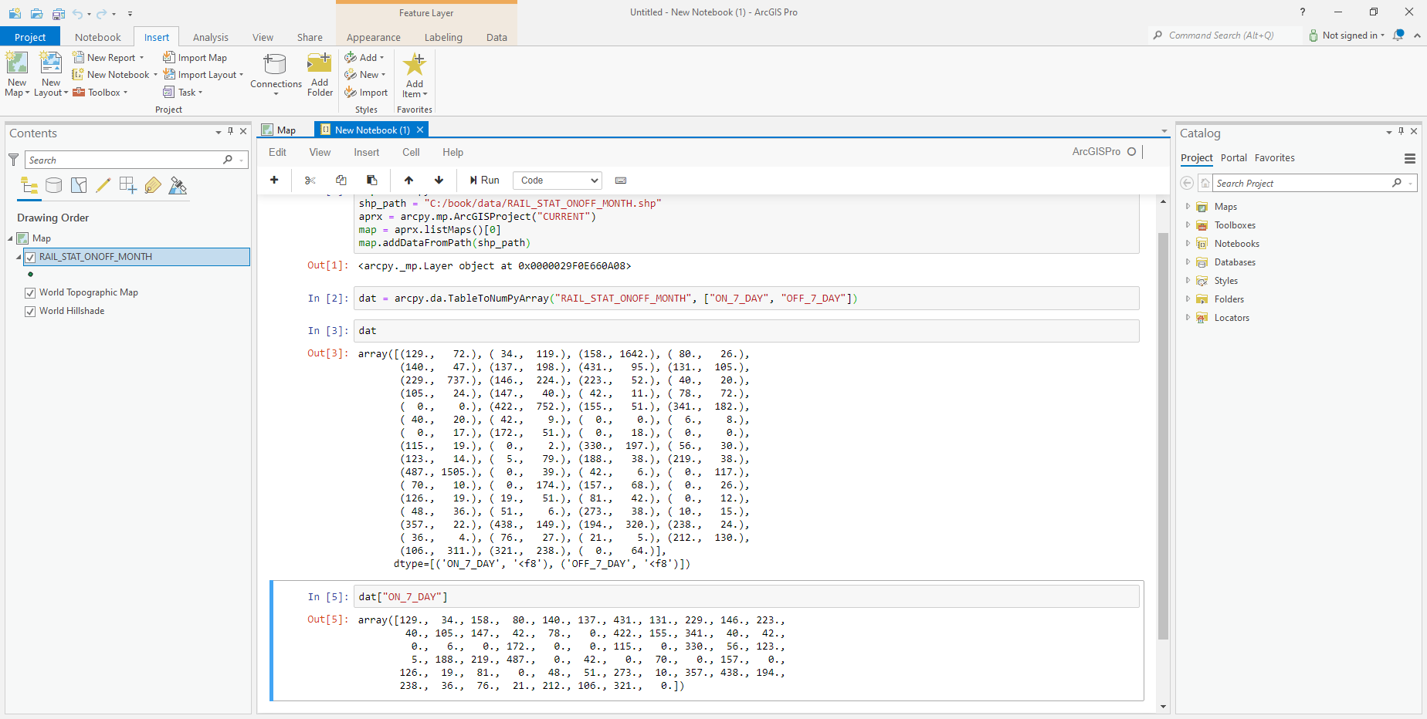The width and height of the screenshot is (1427, 719).
Task: Cut the selected cell using scissors icon
Action: click(x=310, y=180)
